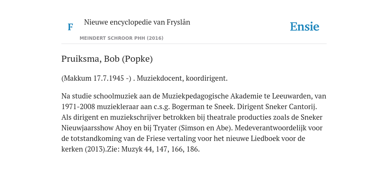Open the Nieuwe encyclopedie van Fryslân title

click(x=137, y=22)
